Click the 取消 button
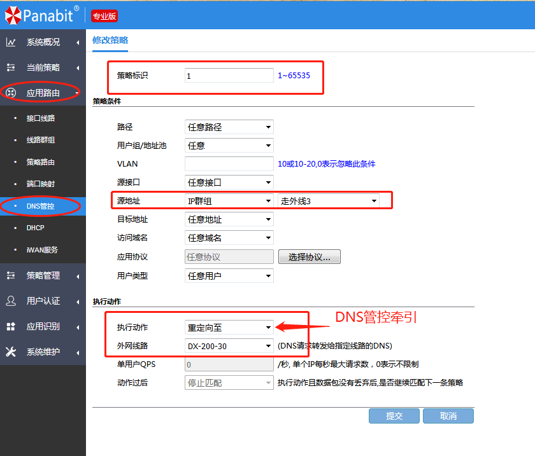535x456 pixels. tap(448, 416)
